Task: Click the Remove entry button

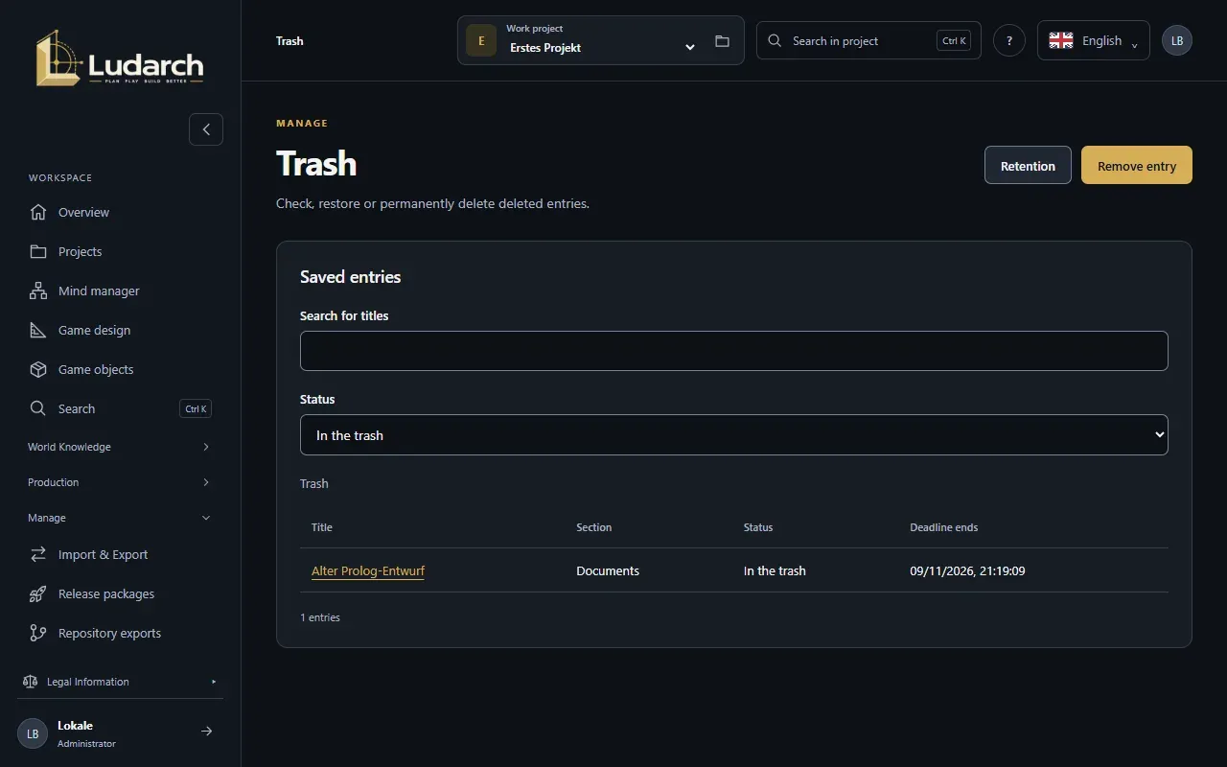Action: pos(1137,165)
